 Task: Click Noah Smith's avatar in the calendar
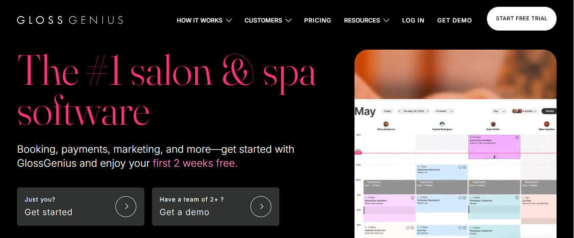[x=493, y=124]
